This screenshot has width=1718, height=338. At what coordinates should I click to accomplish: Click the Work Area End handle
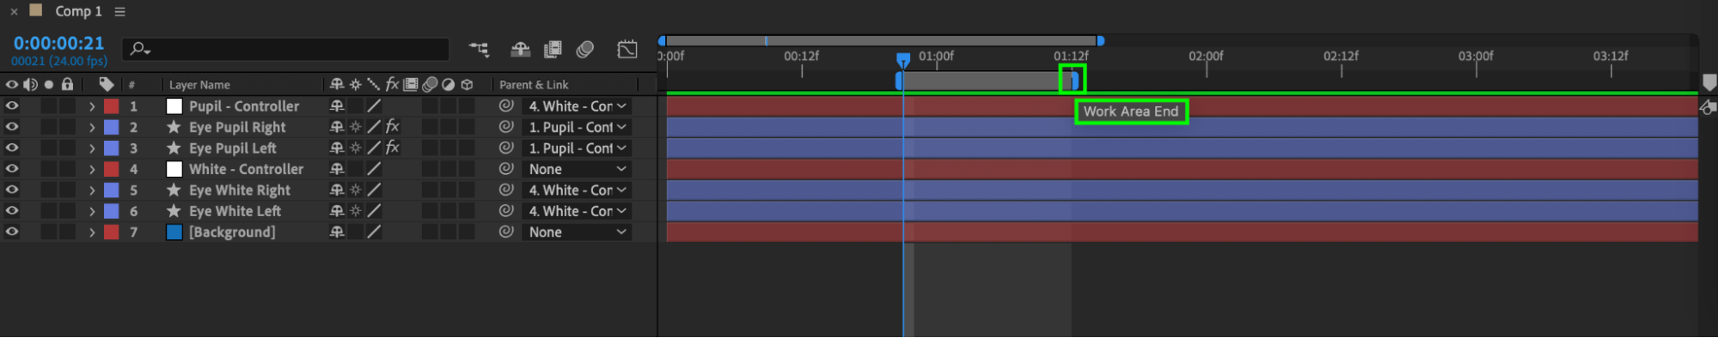pos(1074,81)
